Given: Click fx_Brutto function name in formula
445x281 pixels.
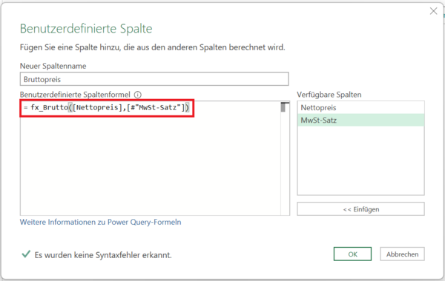Looking at the screenshot, I should point(50,107).
